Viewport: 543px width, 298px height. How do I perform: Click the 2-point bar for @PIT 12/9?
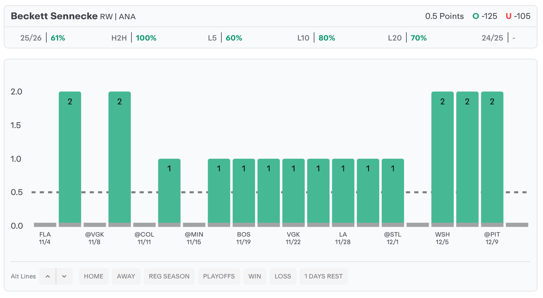[x=492, y=158]
